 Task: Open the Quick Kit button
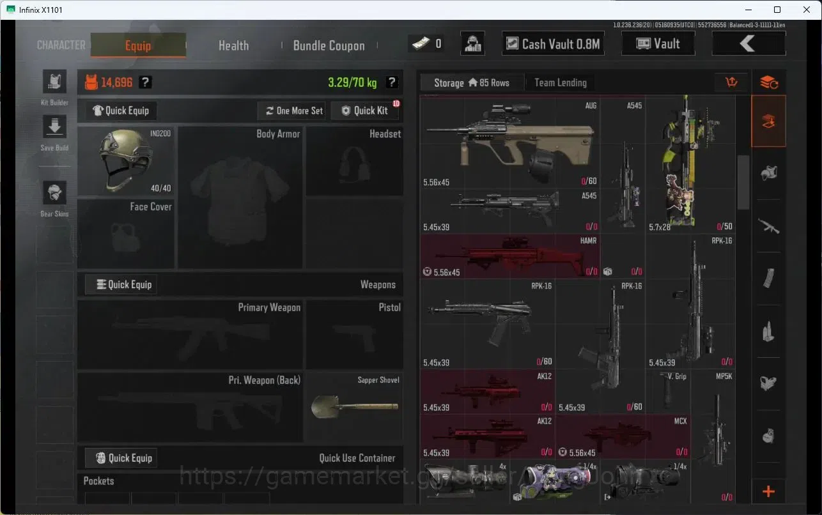point(364,111)
